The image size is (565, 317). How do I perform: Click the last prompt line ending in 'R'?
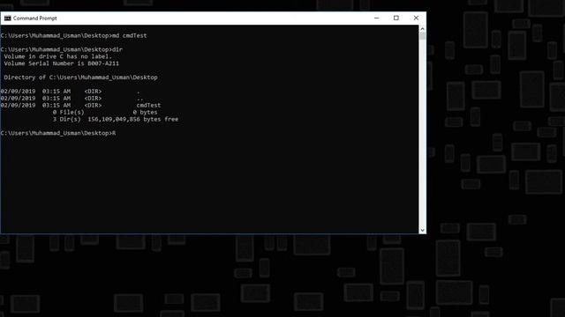point(58,133)
